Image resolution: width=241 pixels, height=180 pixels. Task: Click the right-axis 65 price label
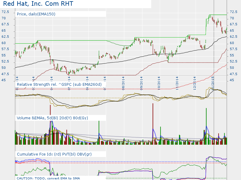232,31
